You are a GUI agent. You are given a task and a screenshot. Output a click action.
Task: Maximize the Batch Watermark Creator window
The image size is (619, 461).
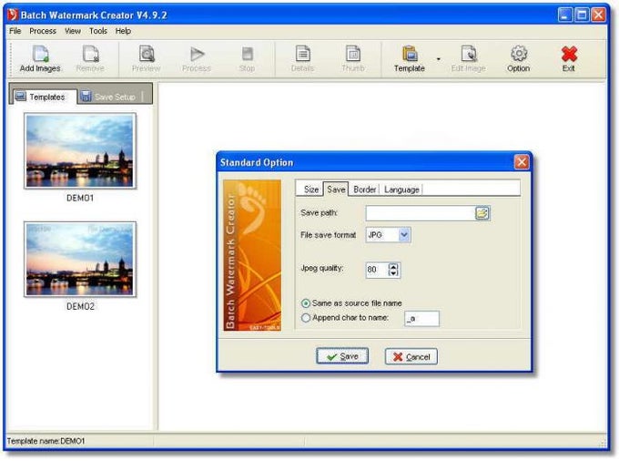(x=582, y=15)
